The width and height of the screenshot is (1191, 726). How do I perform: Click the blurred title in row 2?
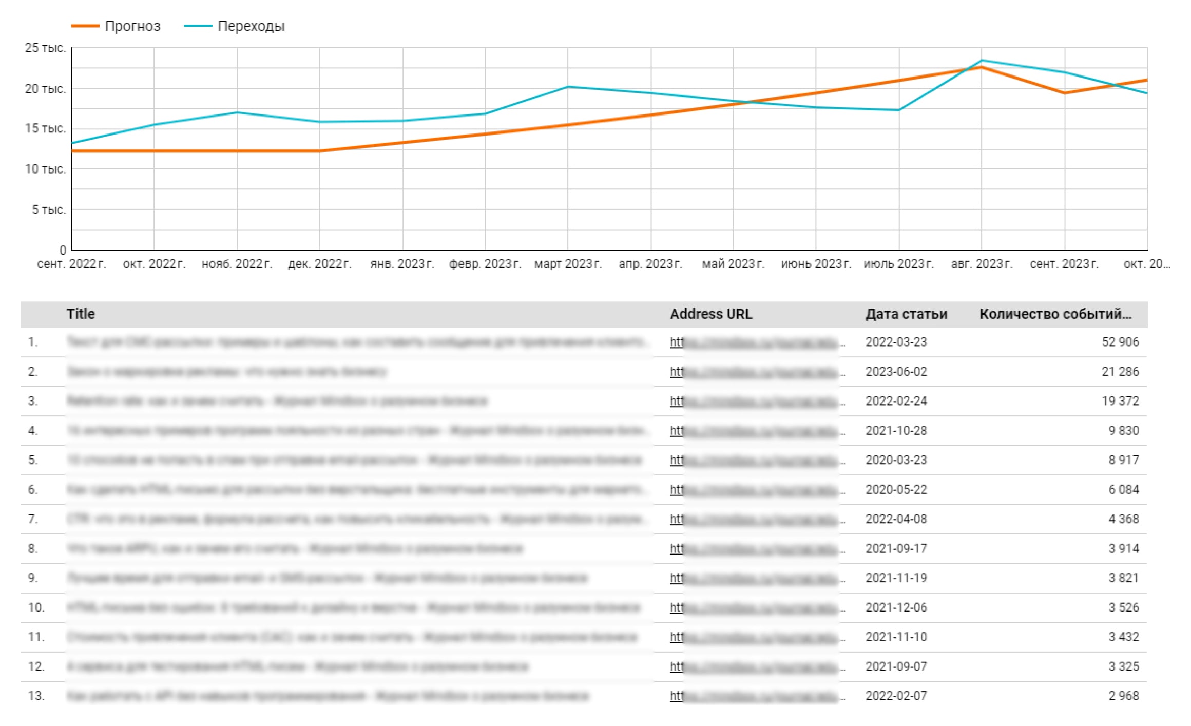(226, 371)
